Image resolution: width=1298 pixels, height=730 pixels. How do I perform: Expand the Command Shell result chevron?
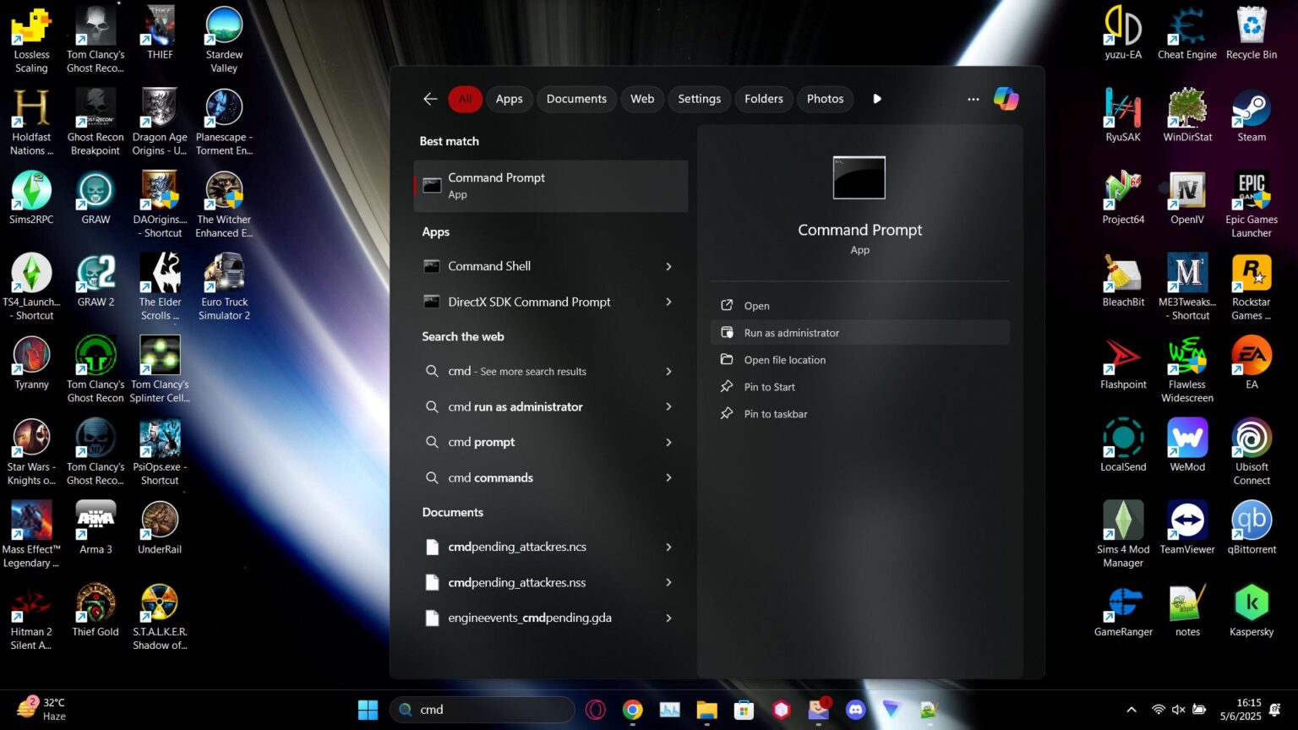[668, 267]
